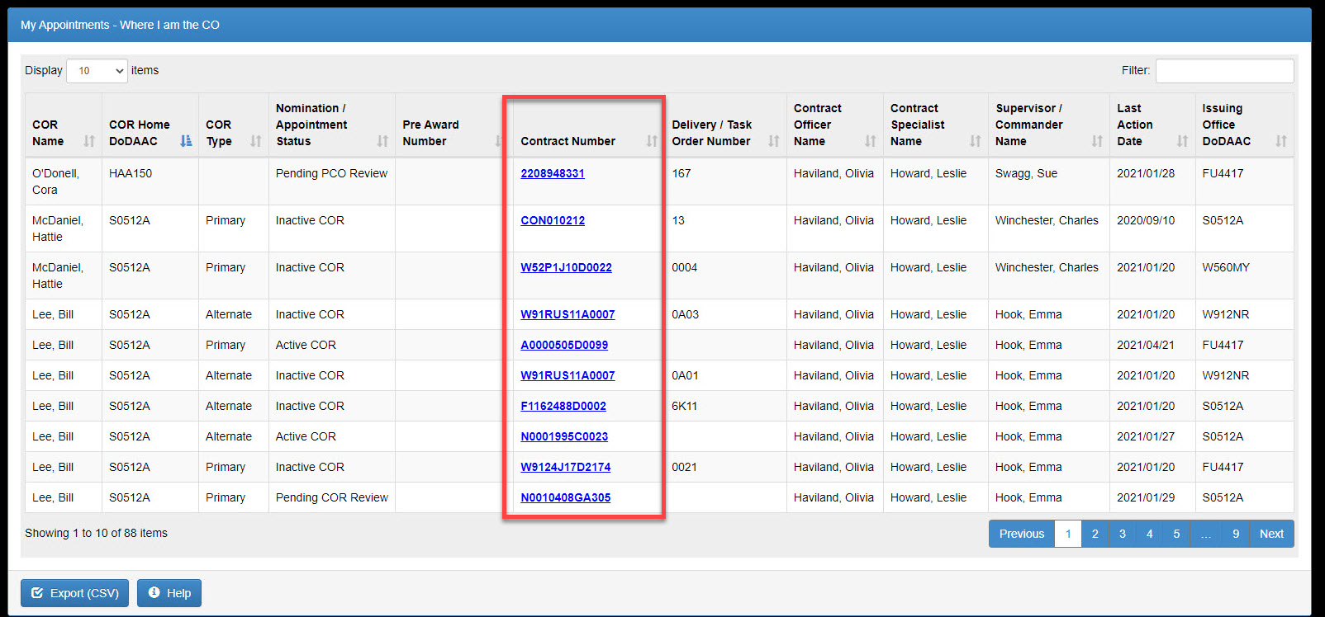The width and height of the screenshot is (1325, 617).
Task: Click Nomination Appointment Status sort icon
Action: tap(382, 141)
